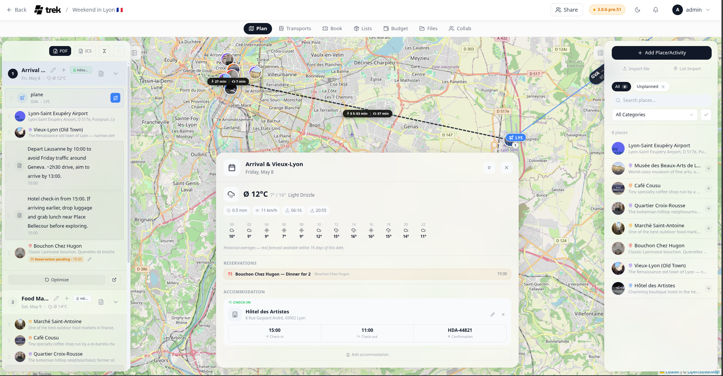Click the calendar icon in day panel
This screenshot has width=723, height=376.
click(x=232, y=168)
